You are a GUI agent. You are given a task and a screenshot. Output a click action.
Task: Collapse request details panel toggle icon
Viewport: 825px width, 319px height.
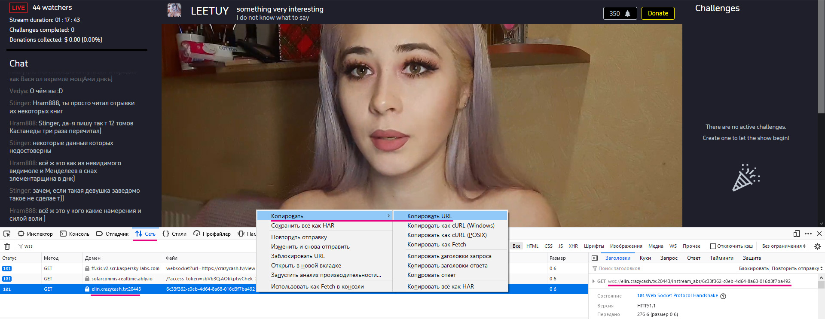(595, 258)
